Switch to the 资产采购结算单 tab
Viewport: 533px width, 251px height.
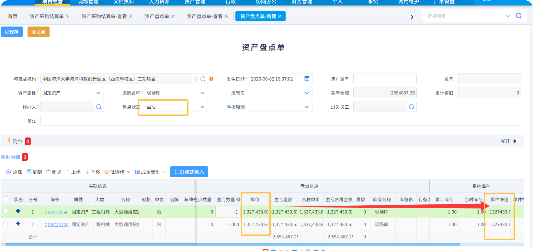[47, 16]
